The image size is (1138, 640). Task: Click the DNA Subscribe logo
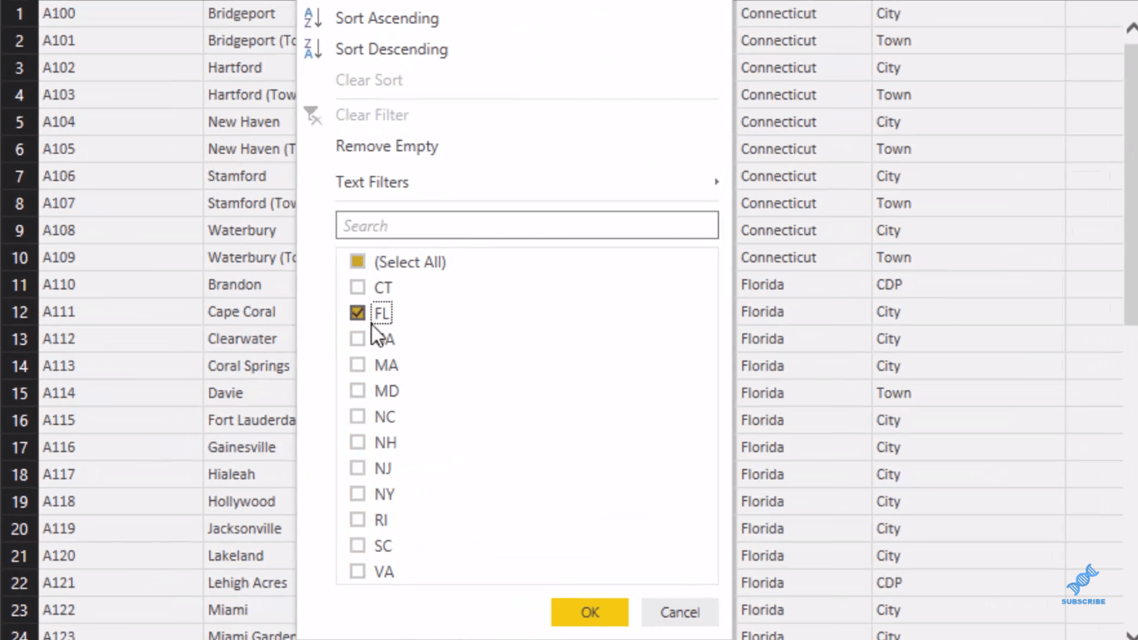pyautogui.click(x=1083, y=585)
